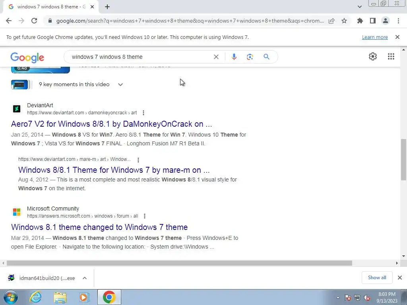The width and height of the screenshot is (407, 305).
Task: Reload the current page
Action: (34, 21)
